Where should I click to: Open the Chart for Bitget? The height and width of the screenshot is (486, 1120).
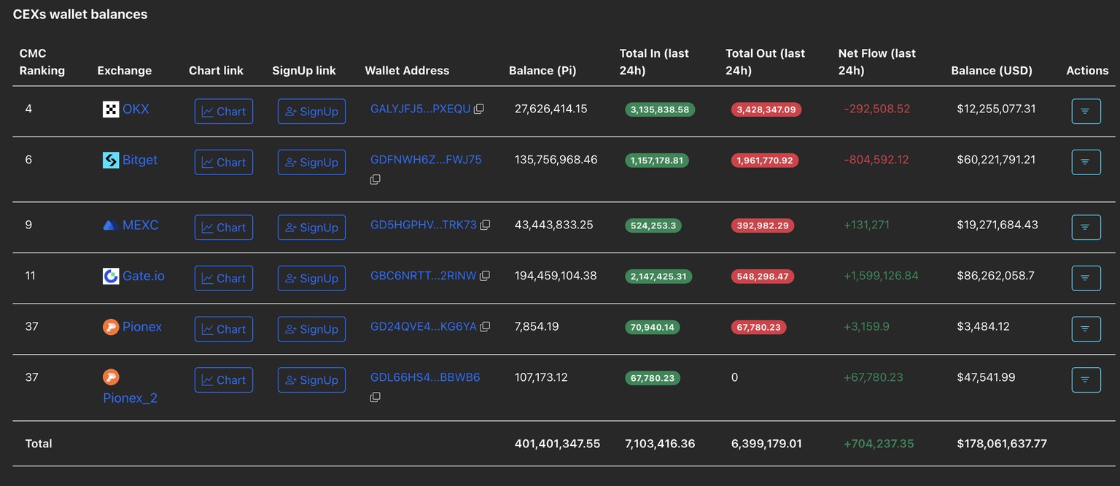(224, 162)
